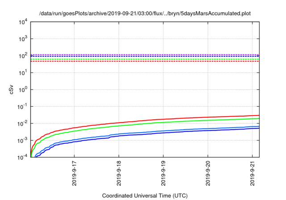The image size is (286, 200).
Task: Click the cSv y-axis unit label
Action: (x=11, y=90)
